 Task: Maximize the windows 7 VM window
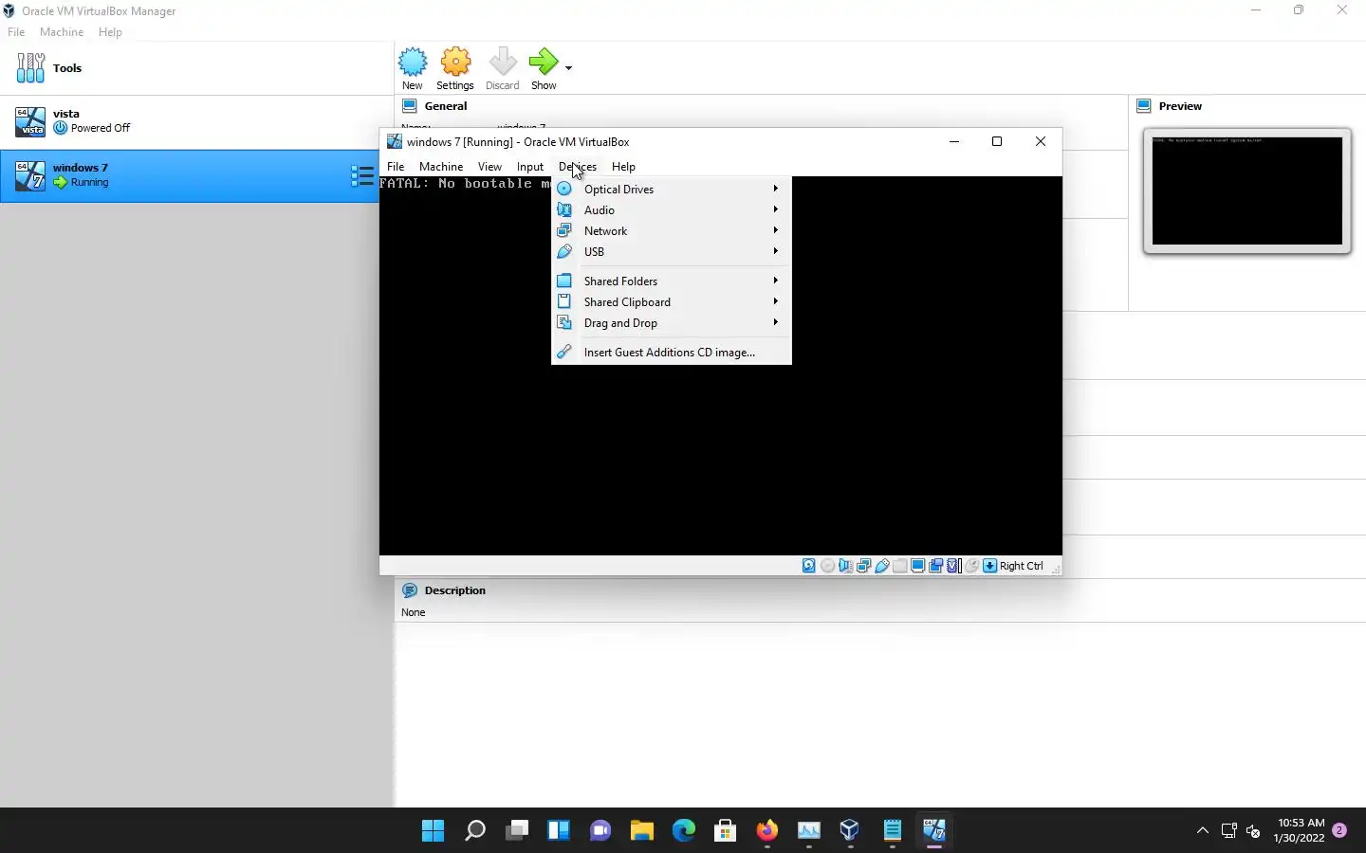tap(997, 141)
